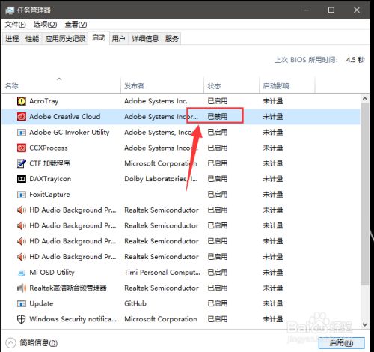Viewport: 374px width, 352px height.
Task: Select the Windows Security notifica... entry name
Action: (x=73, y=319)
